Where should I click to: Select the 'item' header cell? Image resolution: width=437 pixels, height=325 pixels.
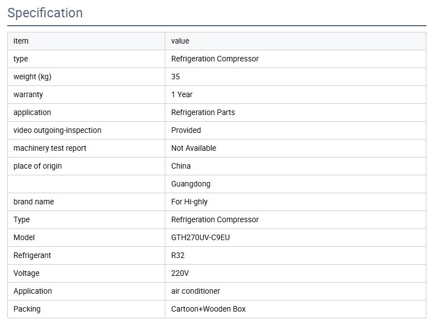click(21, 41)
